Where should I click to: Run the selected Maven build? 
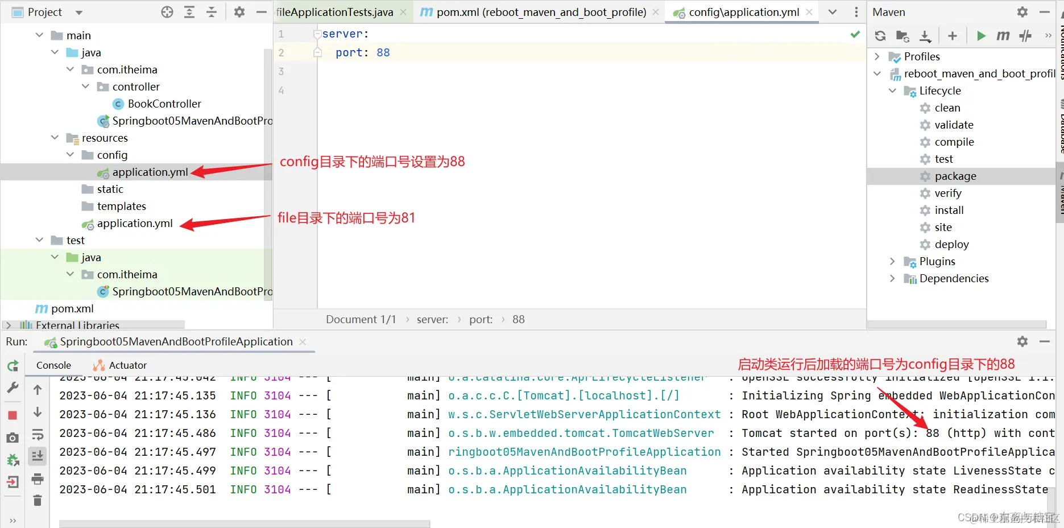[x=981, y=36]
